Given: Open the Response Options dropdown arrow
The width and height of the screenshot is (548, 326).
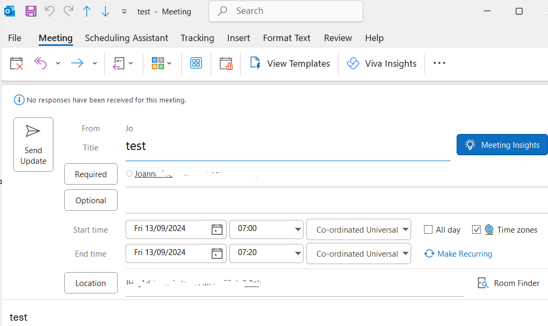Looking at the screenshot, I should tap(130, 63).
